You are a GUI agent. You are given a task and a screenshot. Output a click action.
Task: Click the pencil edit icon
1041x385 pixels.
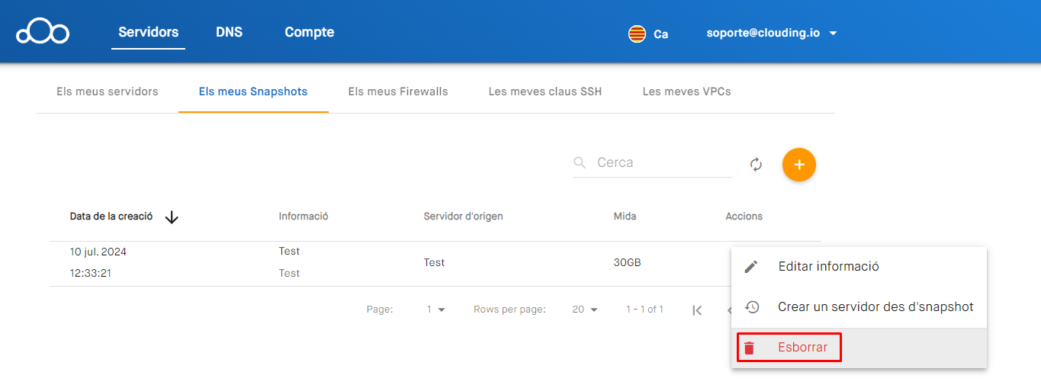point(751,266)
